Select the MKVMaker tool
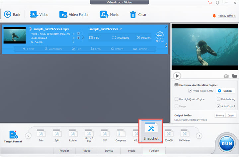The width and height of the screenshot is (239, 157). (185, 135)
